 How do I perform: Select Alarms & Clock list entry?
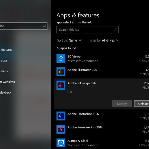(x=102, y=143)
